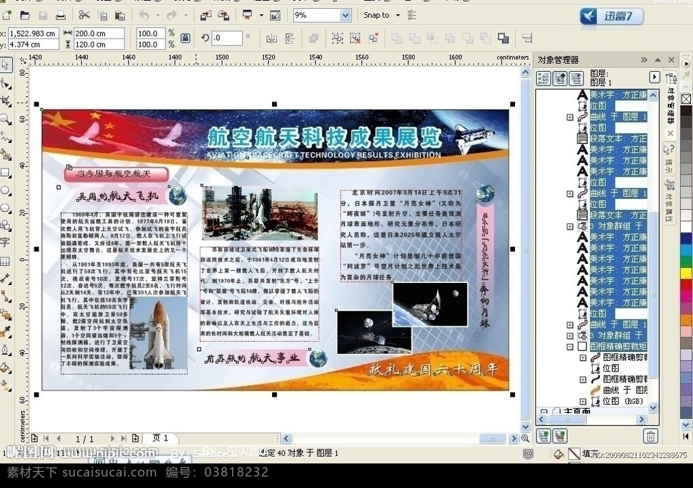Toggle the lock ratio button
The height and width of the screenshot is (488, 693).
185,39
